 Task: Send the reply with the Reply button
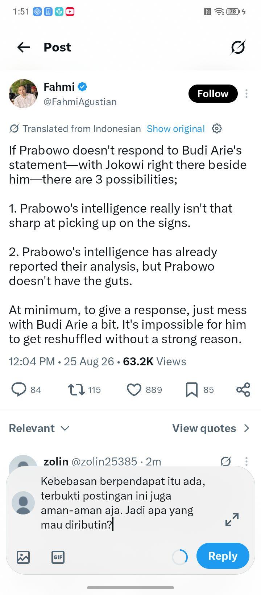pyautogui.click(x=223, y=556)
